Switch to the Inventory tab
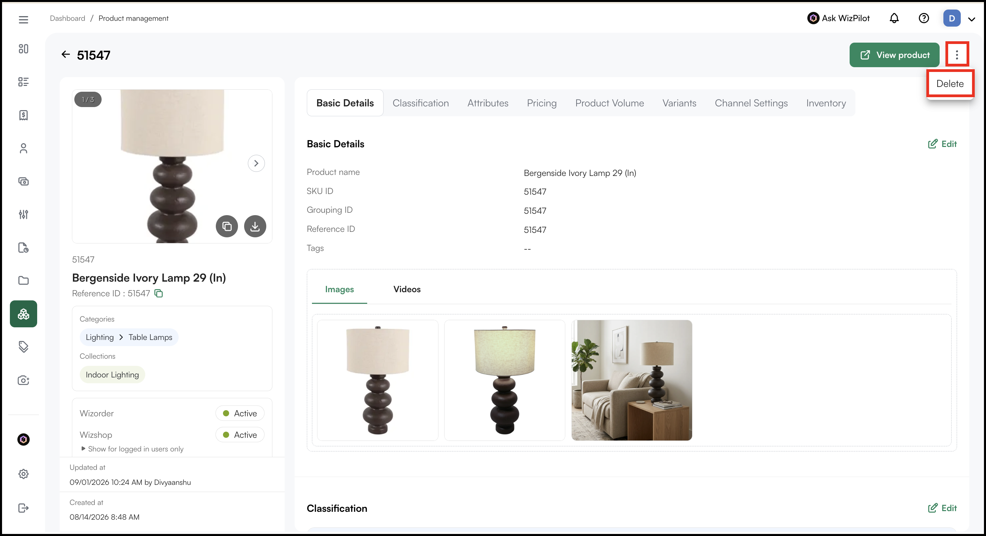Image resolution: width=986 pixels, height=536 pixels. tap(826, 103)
